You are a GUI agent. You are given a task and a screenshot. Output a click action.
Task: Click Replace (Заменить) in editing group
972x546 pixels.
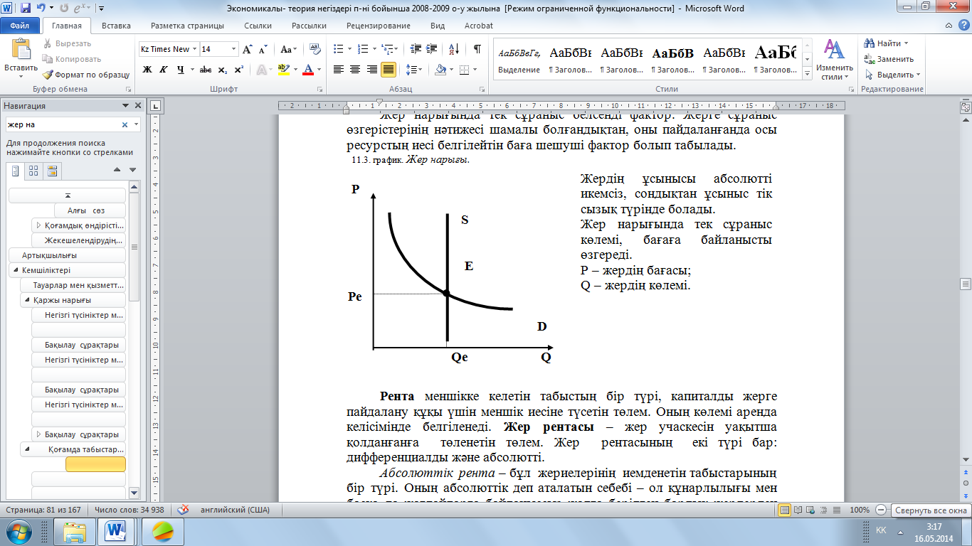889,59
